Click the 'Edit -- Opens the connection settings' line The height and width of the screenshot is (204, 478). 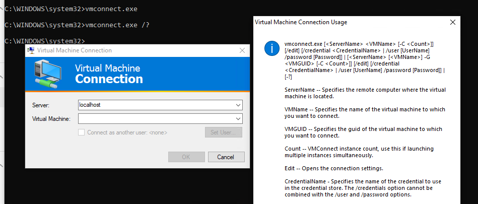coord(334,168)
